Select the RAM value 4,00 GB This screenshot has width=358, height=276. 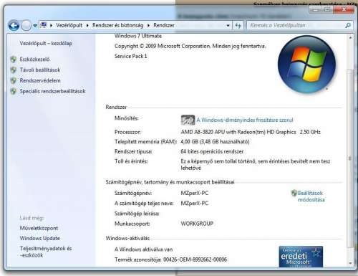[x=190, y=142]
